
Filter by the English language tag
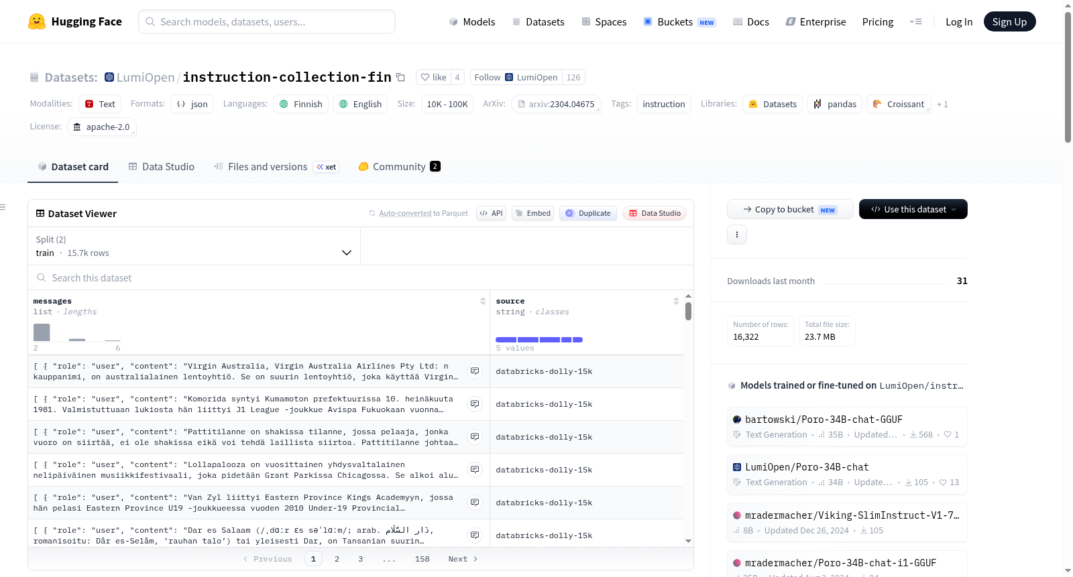tap(360, 104)
